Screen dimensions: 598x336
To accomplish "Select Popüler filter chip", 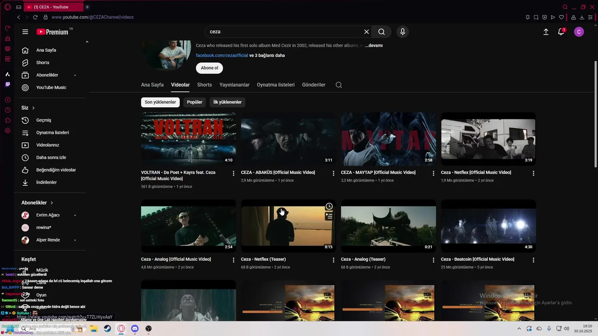I will point(194,102).
